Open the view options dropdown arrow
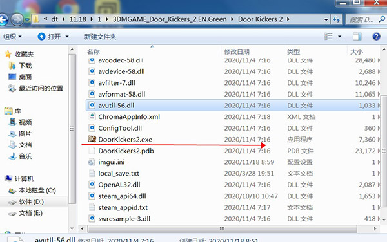 click(340, 37)
